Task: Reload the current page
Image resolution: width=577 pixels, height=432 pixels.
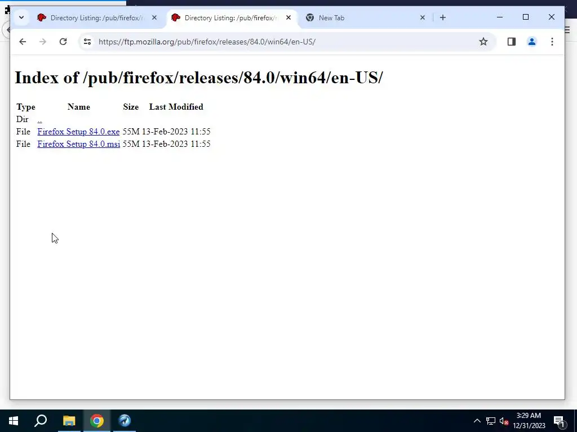Action: coord(63,42)
